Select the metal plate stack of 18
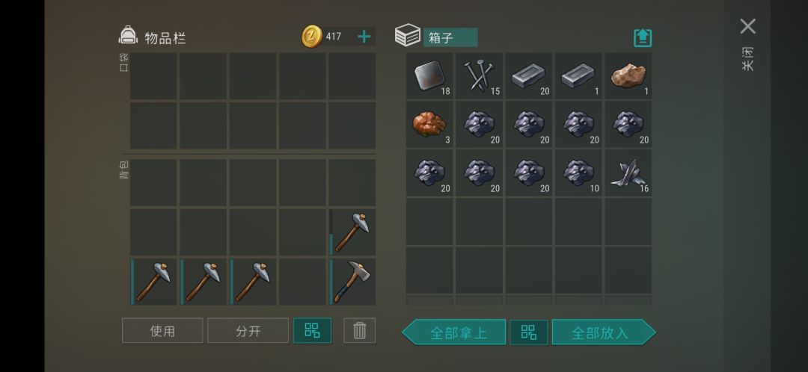The height and width of the screenshot is (372, 808). click(429, 76)
